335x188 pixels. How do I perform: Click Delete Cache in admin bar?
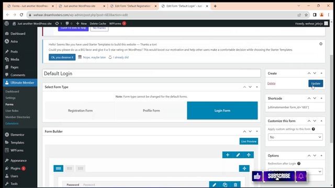tap(98, 23)
